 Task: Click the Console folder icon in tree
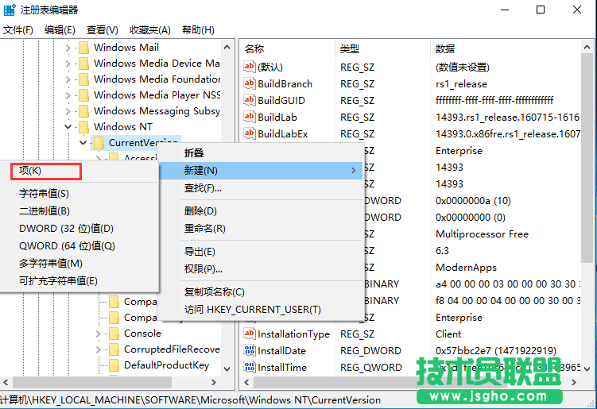pos(114,334)
